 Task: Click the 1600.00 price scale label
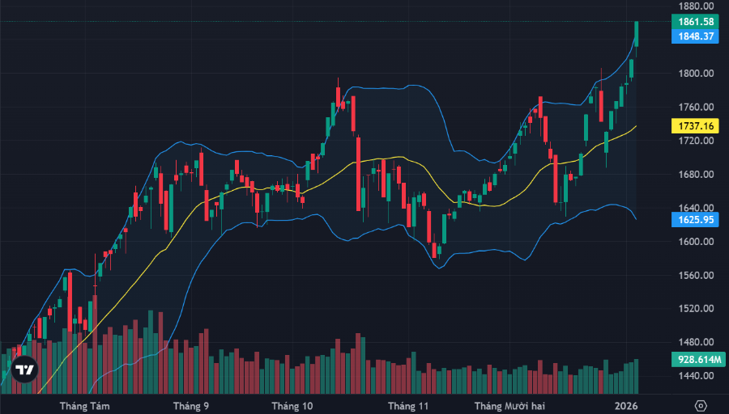click(x=696, y=242)
